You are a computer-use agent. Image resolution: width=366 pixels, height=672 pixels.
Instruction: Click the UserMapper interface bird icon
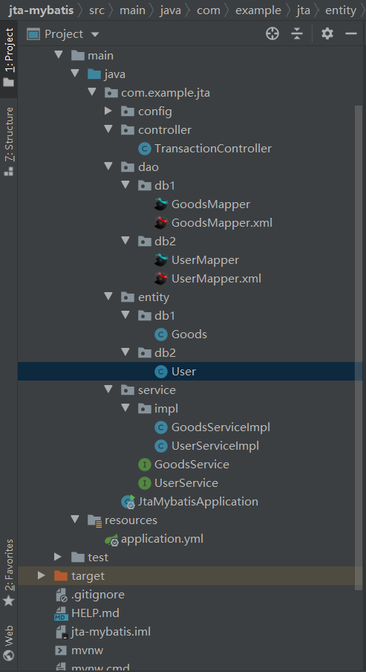(161, 260)
